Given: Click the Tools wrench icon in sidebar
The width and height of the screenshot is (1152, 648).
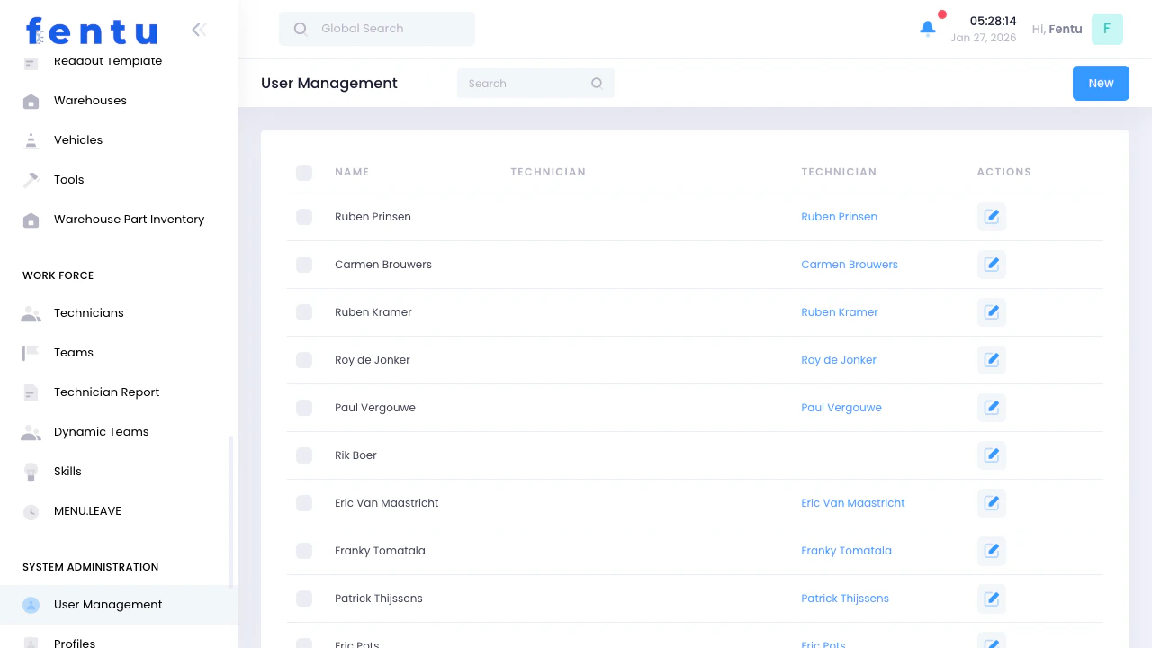Looking at the screenshot, I should [31, 179].
